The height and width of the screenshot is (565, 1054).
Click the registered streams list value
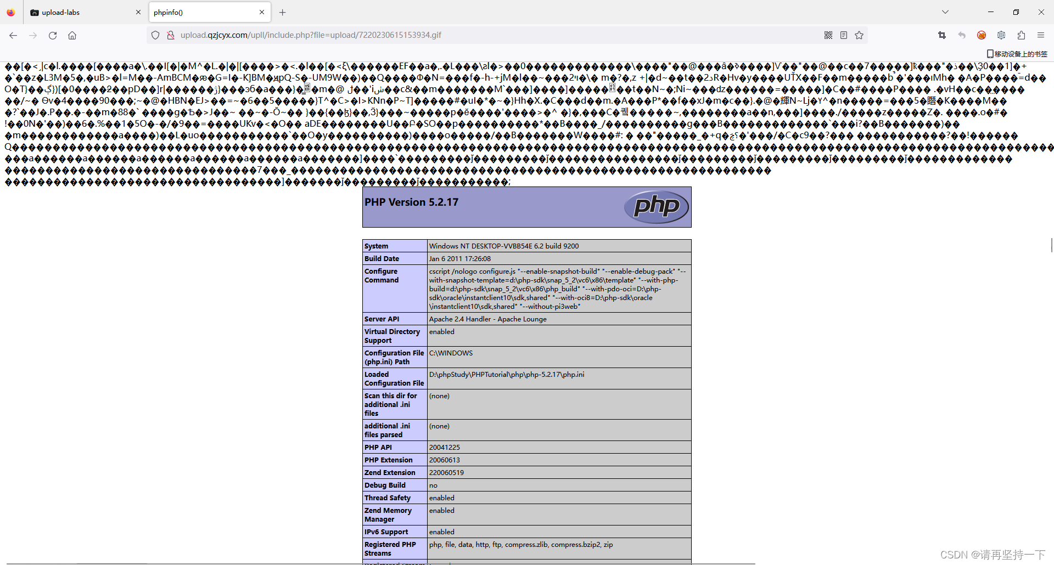[521, 545]
